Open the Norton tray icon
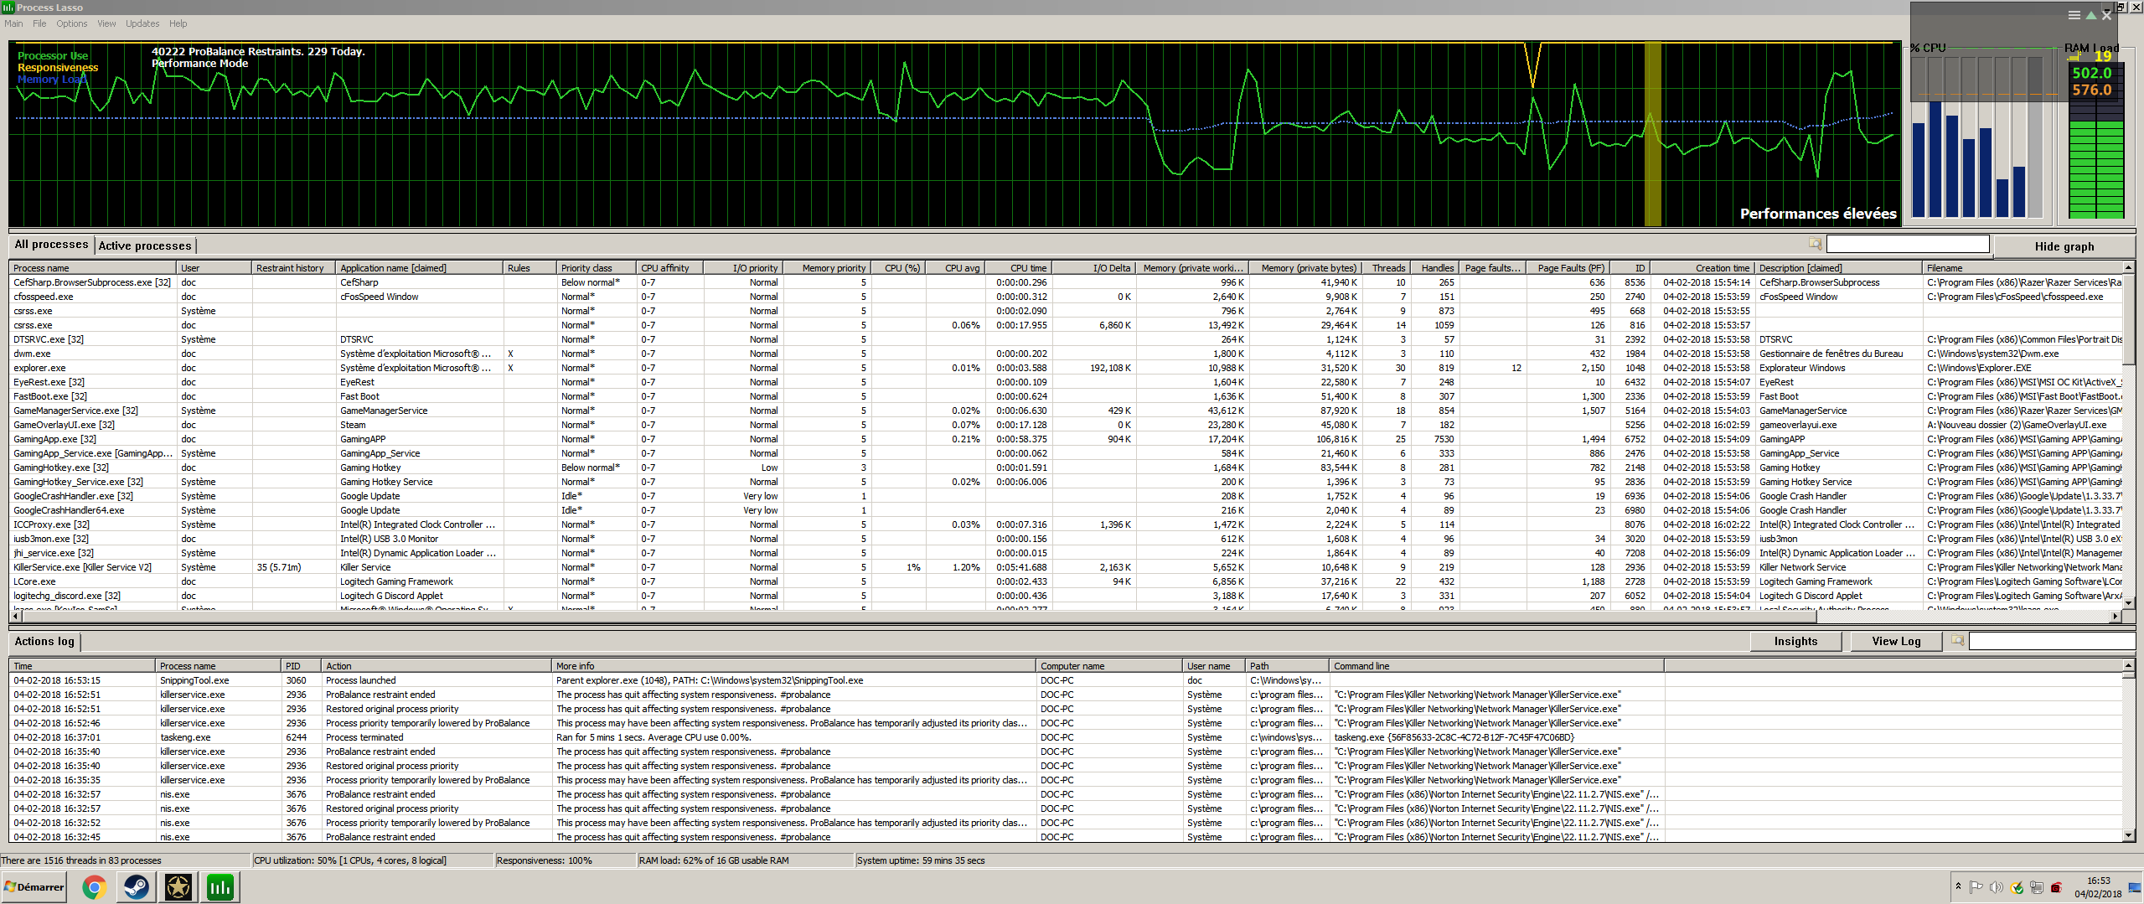The height and width of the screenshot is (904, 2144). pos(2017,887)
